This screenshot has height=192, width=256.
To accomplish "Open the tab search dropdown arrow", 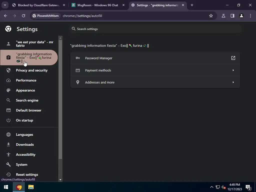I will point(5,5).
